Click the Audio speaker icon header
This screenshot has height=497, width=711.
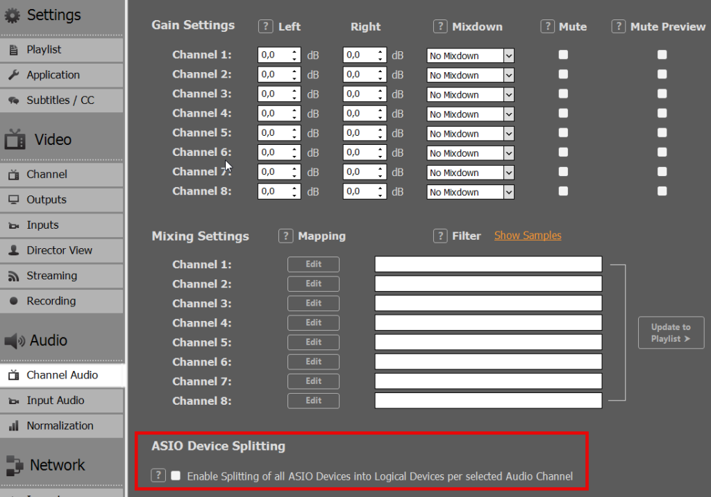15,340
